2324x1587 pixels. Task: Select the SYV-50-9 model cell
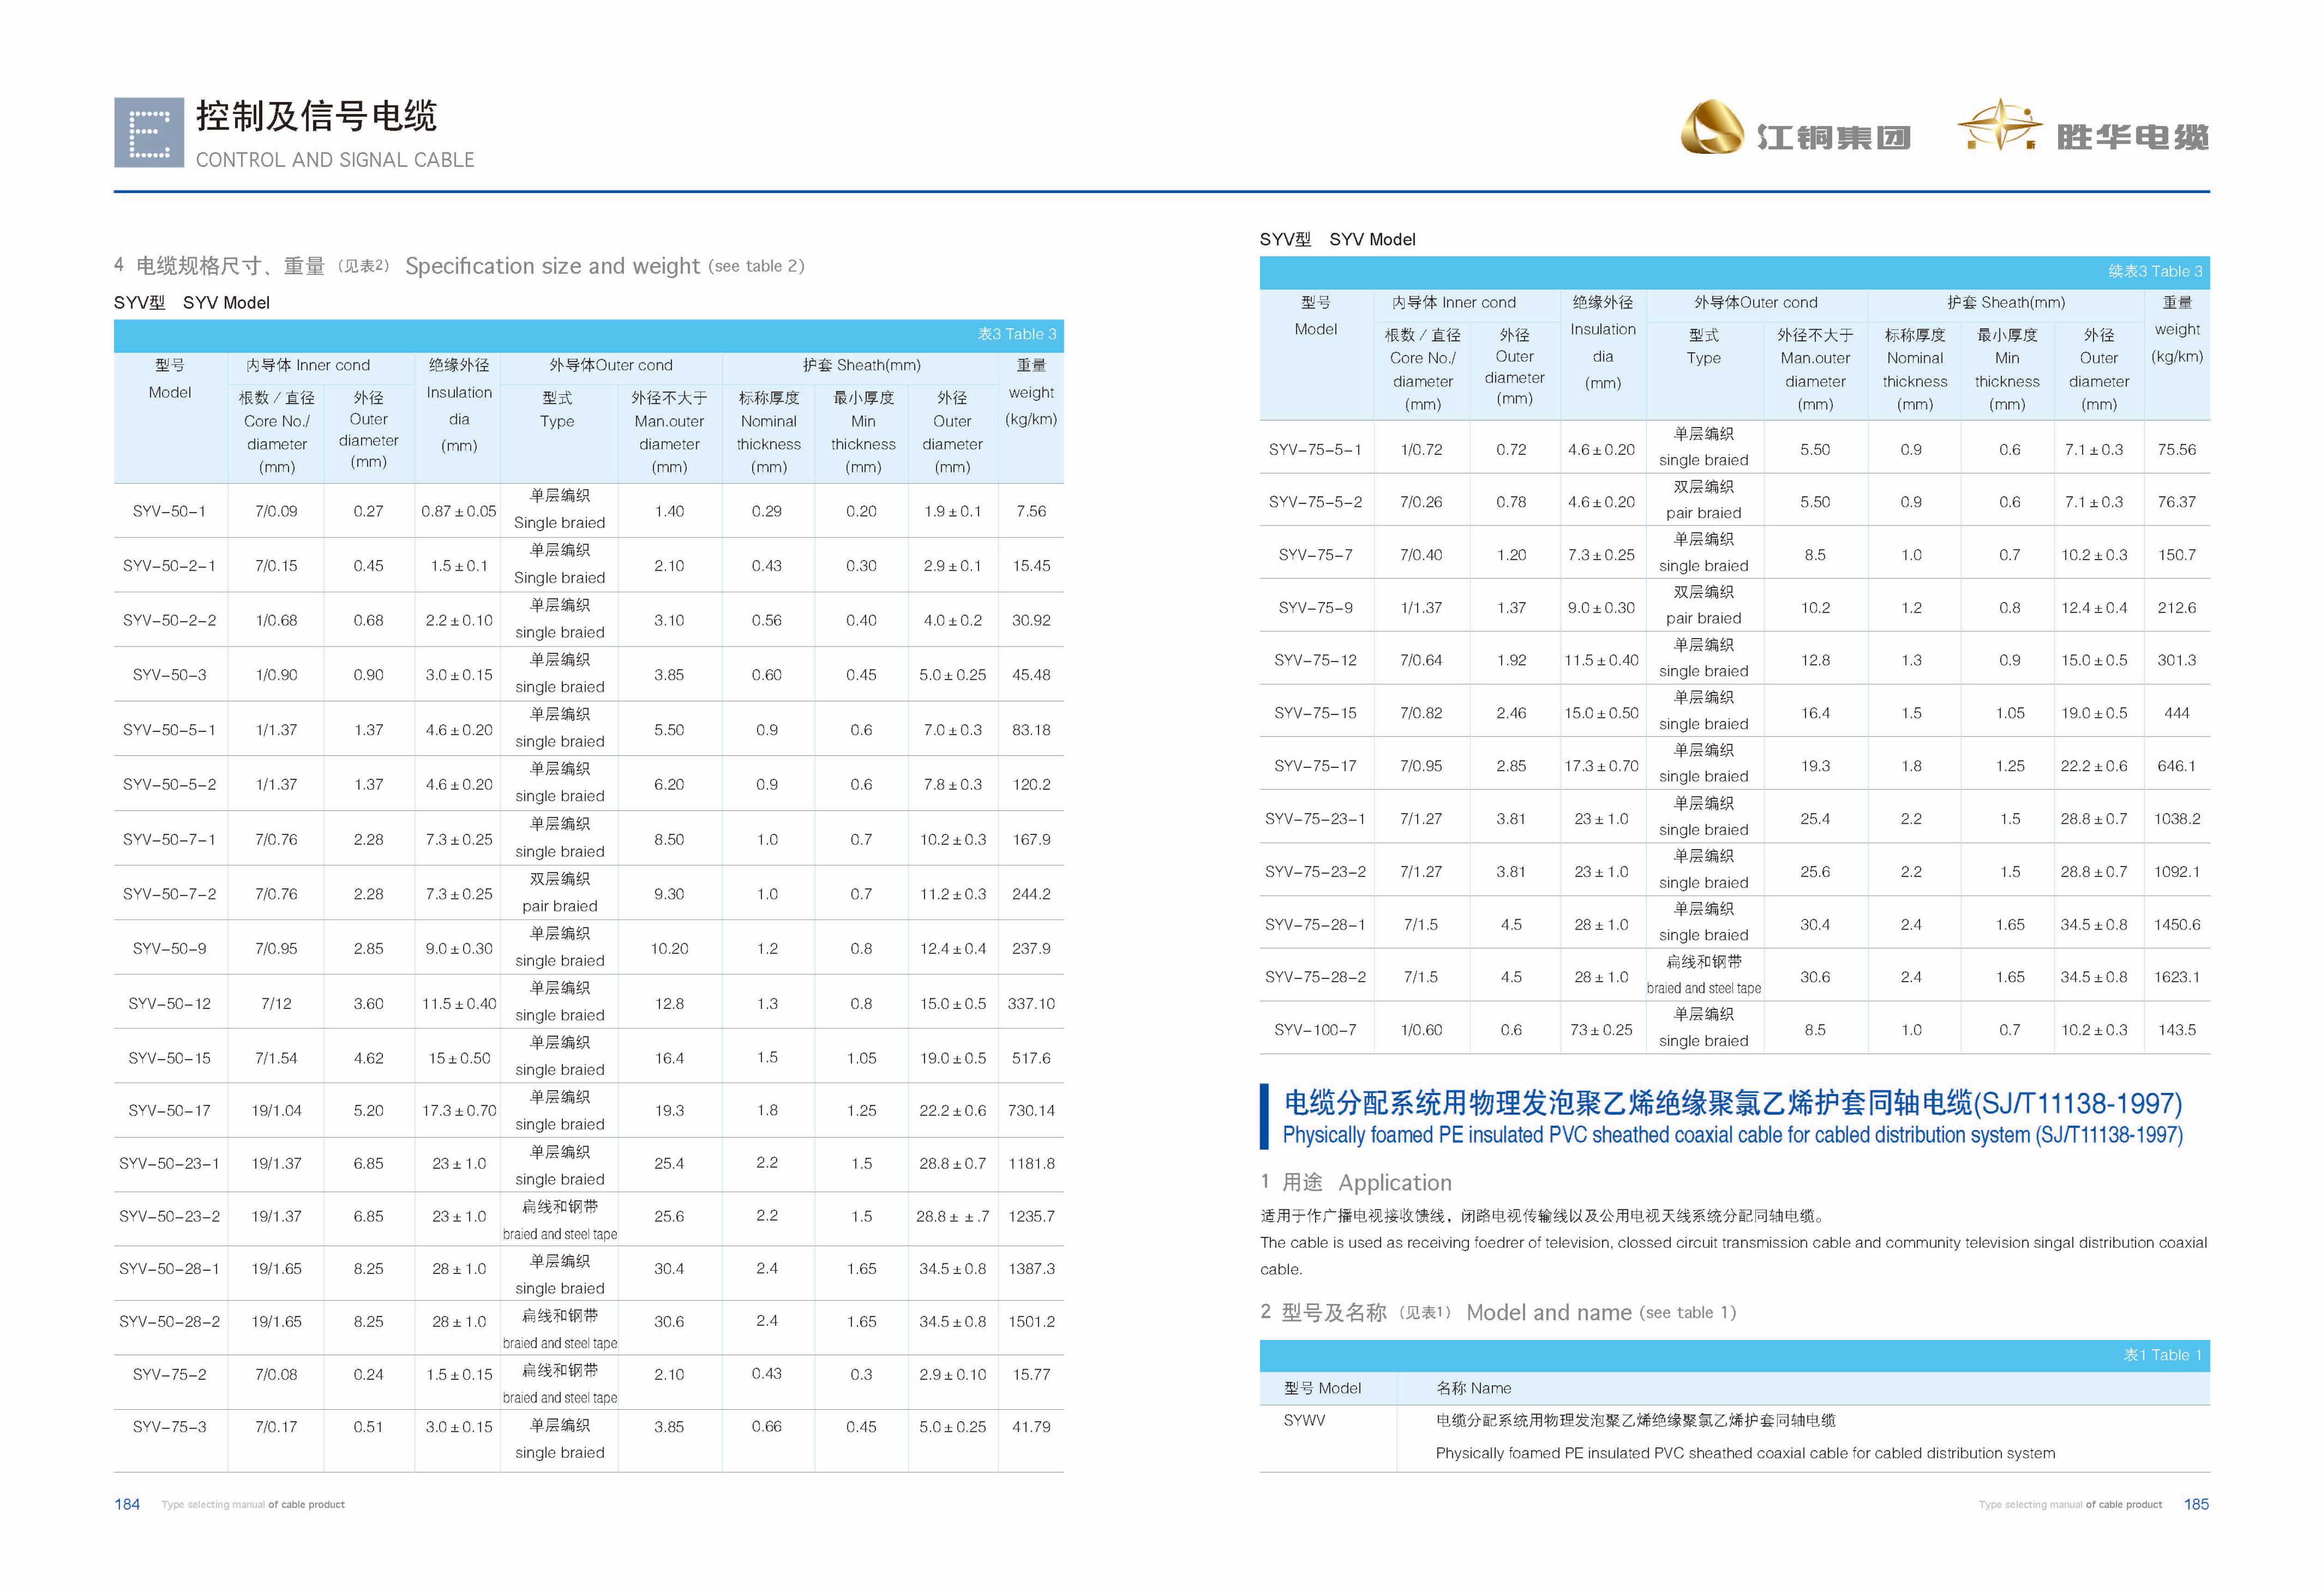[170, 949]
